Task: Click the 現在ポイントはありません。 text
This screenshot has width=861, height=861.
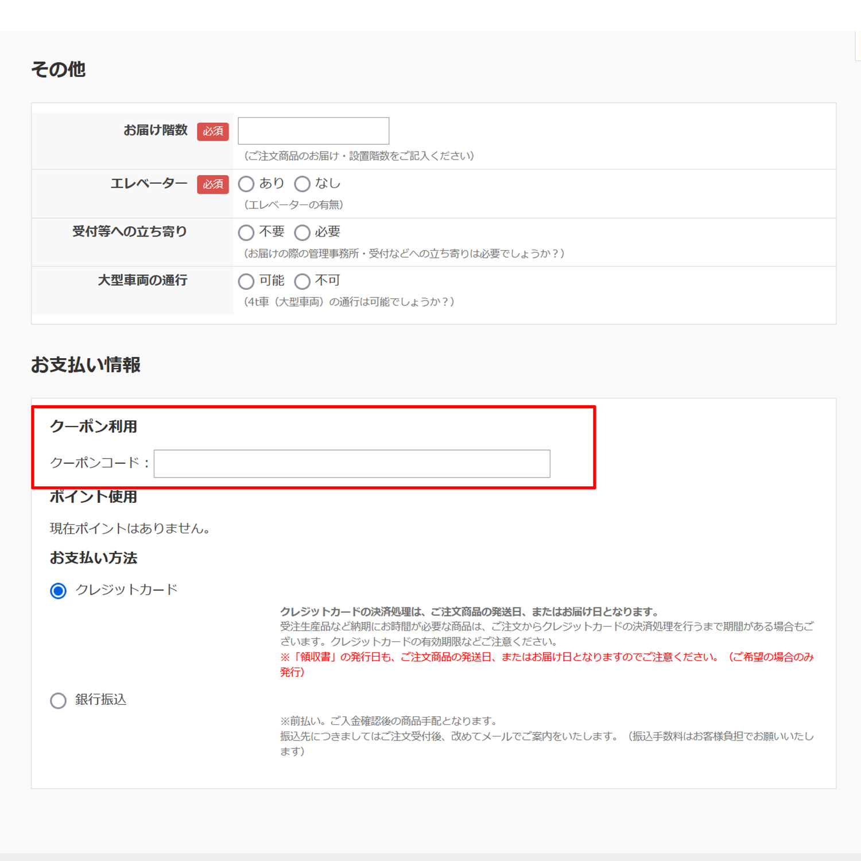Action: click(x=130, y=528)
